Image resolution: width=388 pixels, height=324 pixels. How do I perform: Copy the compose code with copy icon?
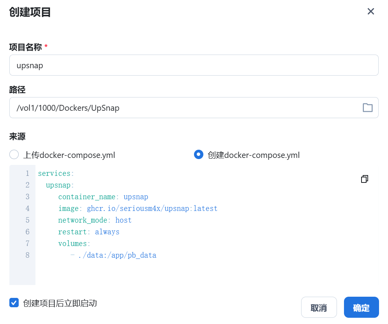365,179
